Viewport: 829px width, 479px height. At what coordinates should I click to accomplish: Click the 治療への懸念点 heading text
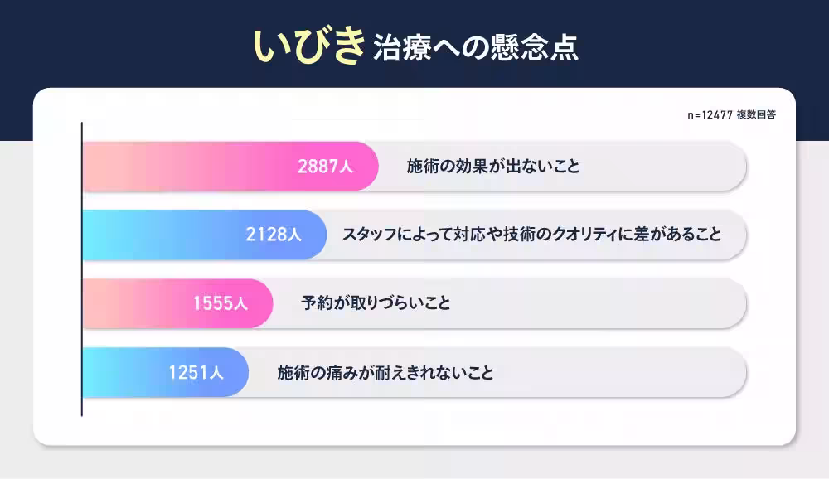pos(475,48)
